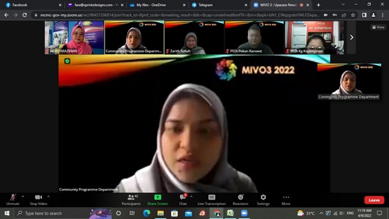Expand chat options arrow beside Chat
The width and height of the screenshot is (389, 219).
click(x=191, y=196)
